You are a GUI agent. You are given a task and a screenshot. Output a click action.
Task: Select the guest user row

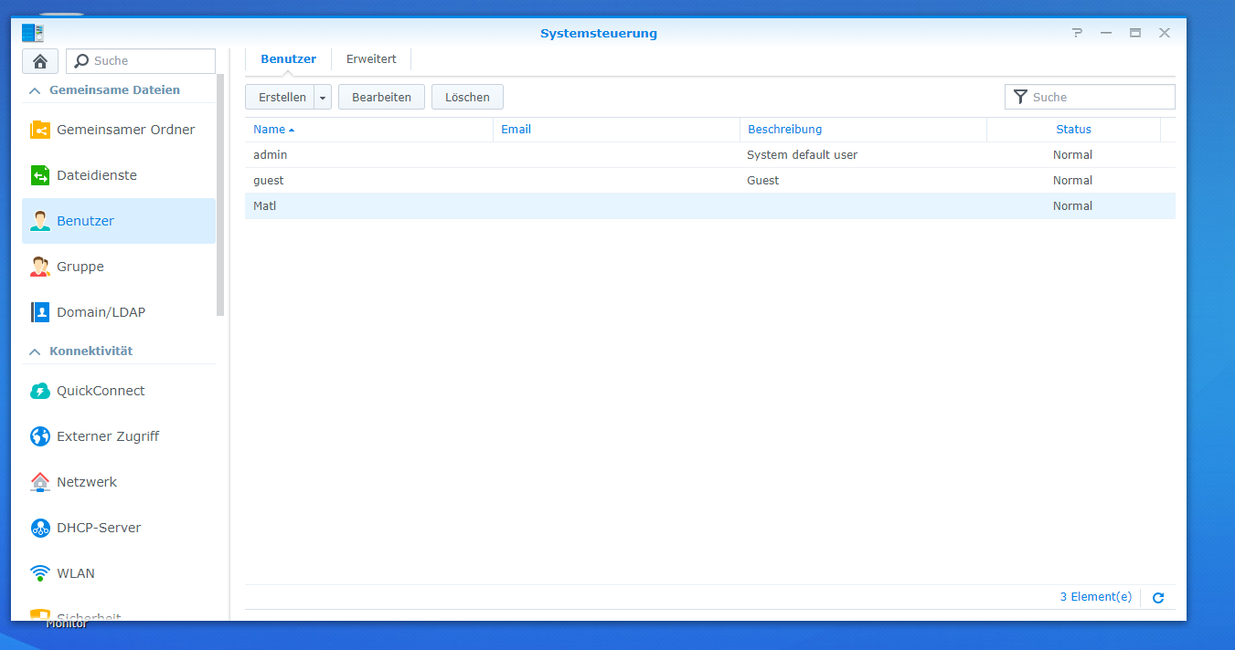(x=710, y=181)
